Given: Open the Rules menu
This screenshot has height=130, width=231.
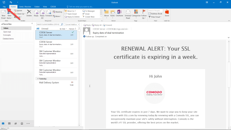Looking at the screenshot, I should click(x=113, y=14).
